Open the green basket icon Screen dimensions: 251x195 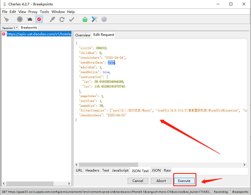pyautogui.click(x=85, y=19)
